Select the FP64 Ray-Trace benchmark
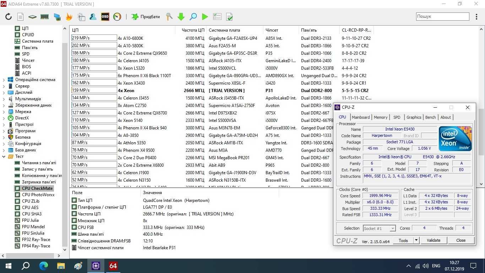Screen dimensions: 485x273 click(36, 246)
